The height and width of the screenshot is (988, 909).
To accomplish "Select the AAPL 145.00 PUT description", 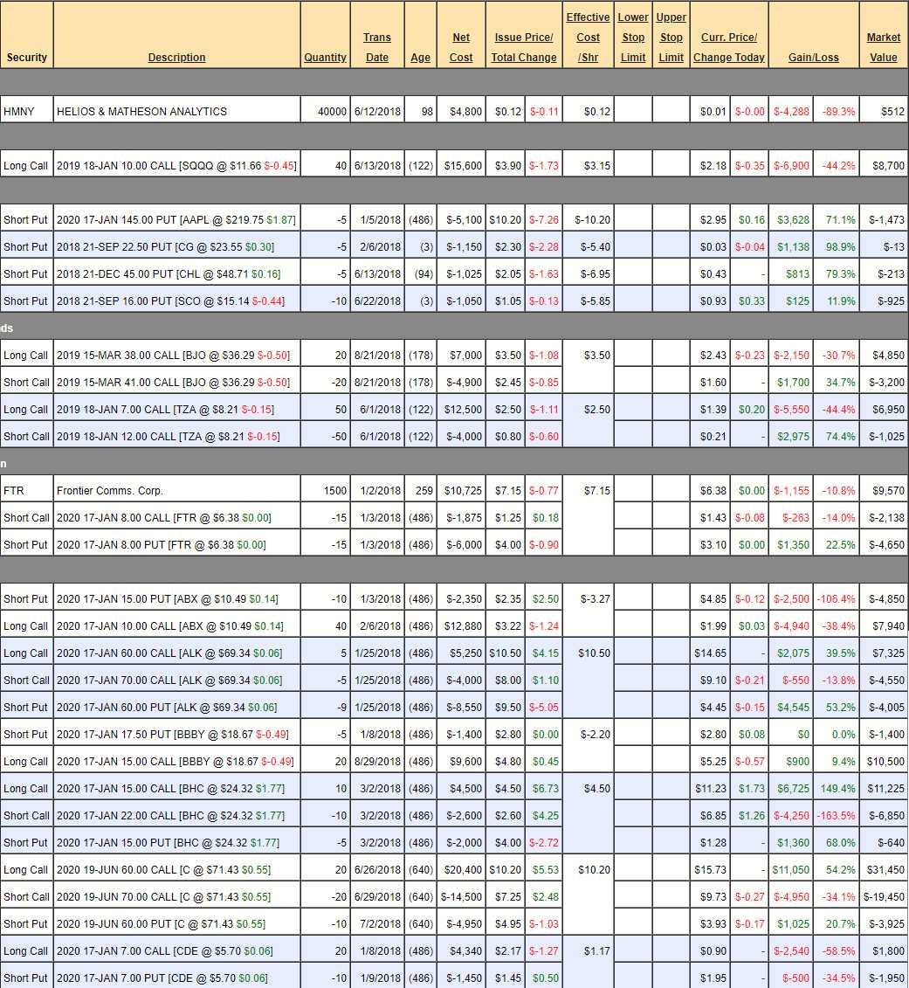I will point(176,220).
